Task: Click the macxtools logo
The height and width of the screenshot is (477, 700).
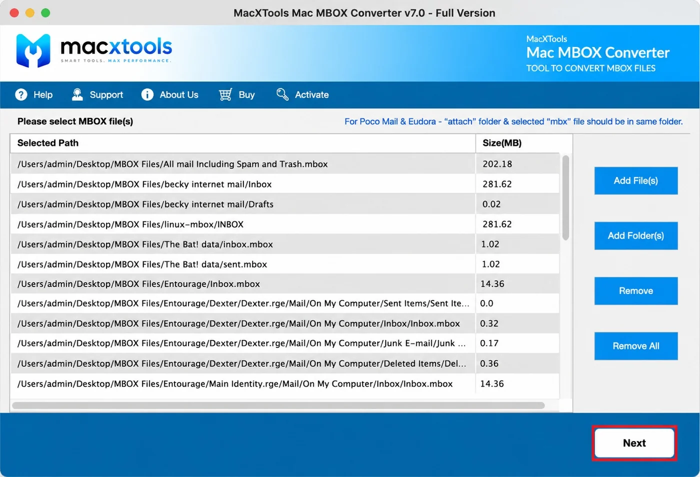Action: (94, 50)
